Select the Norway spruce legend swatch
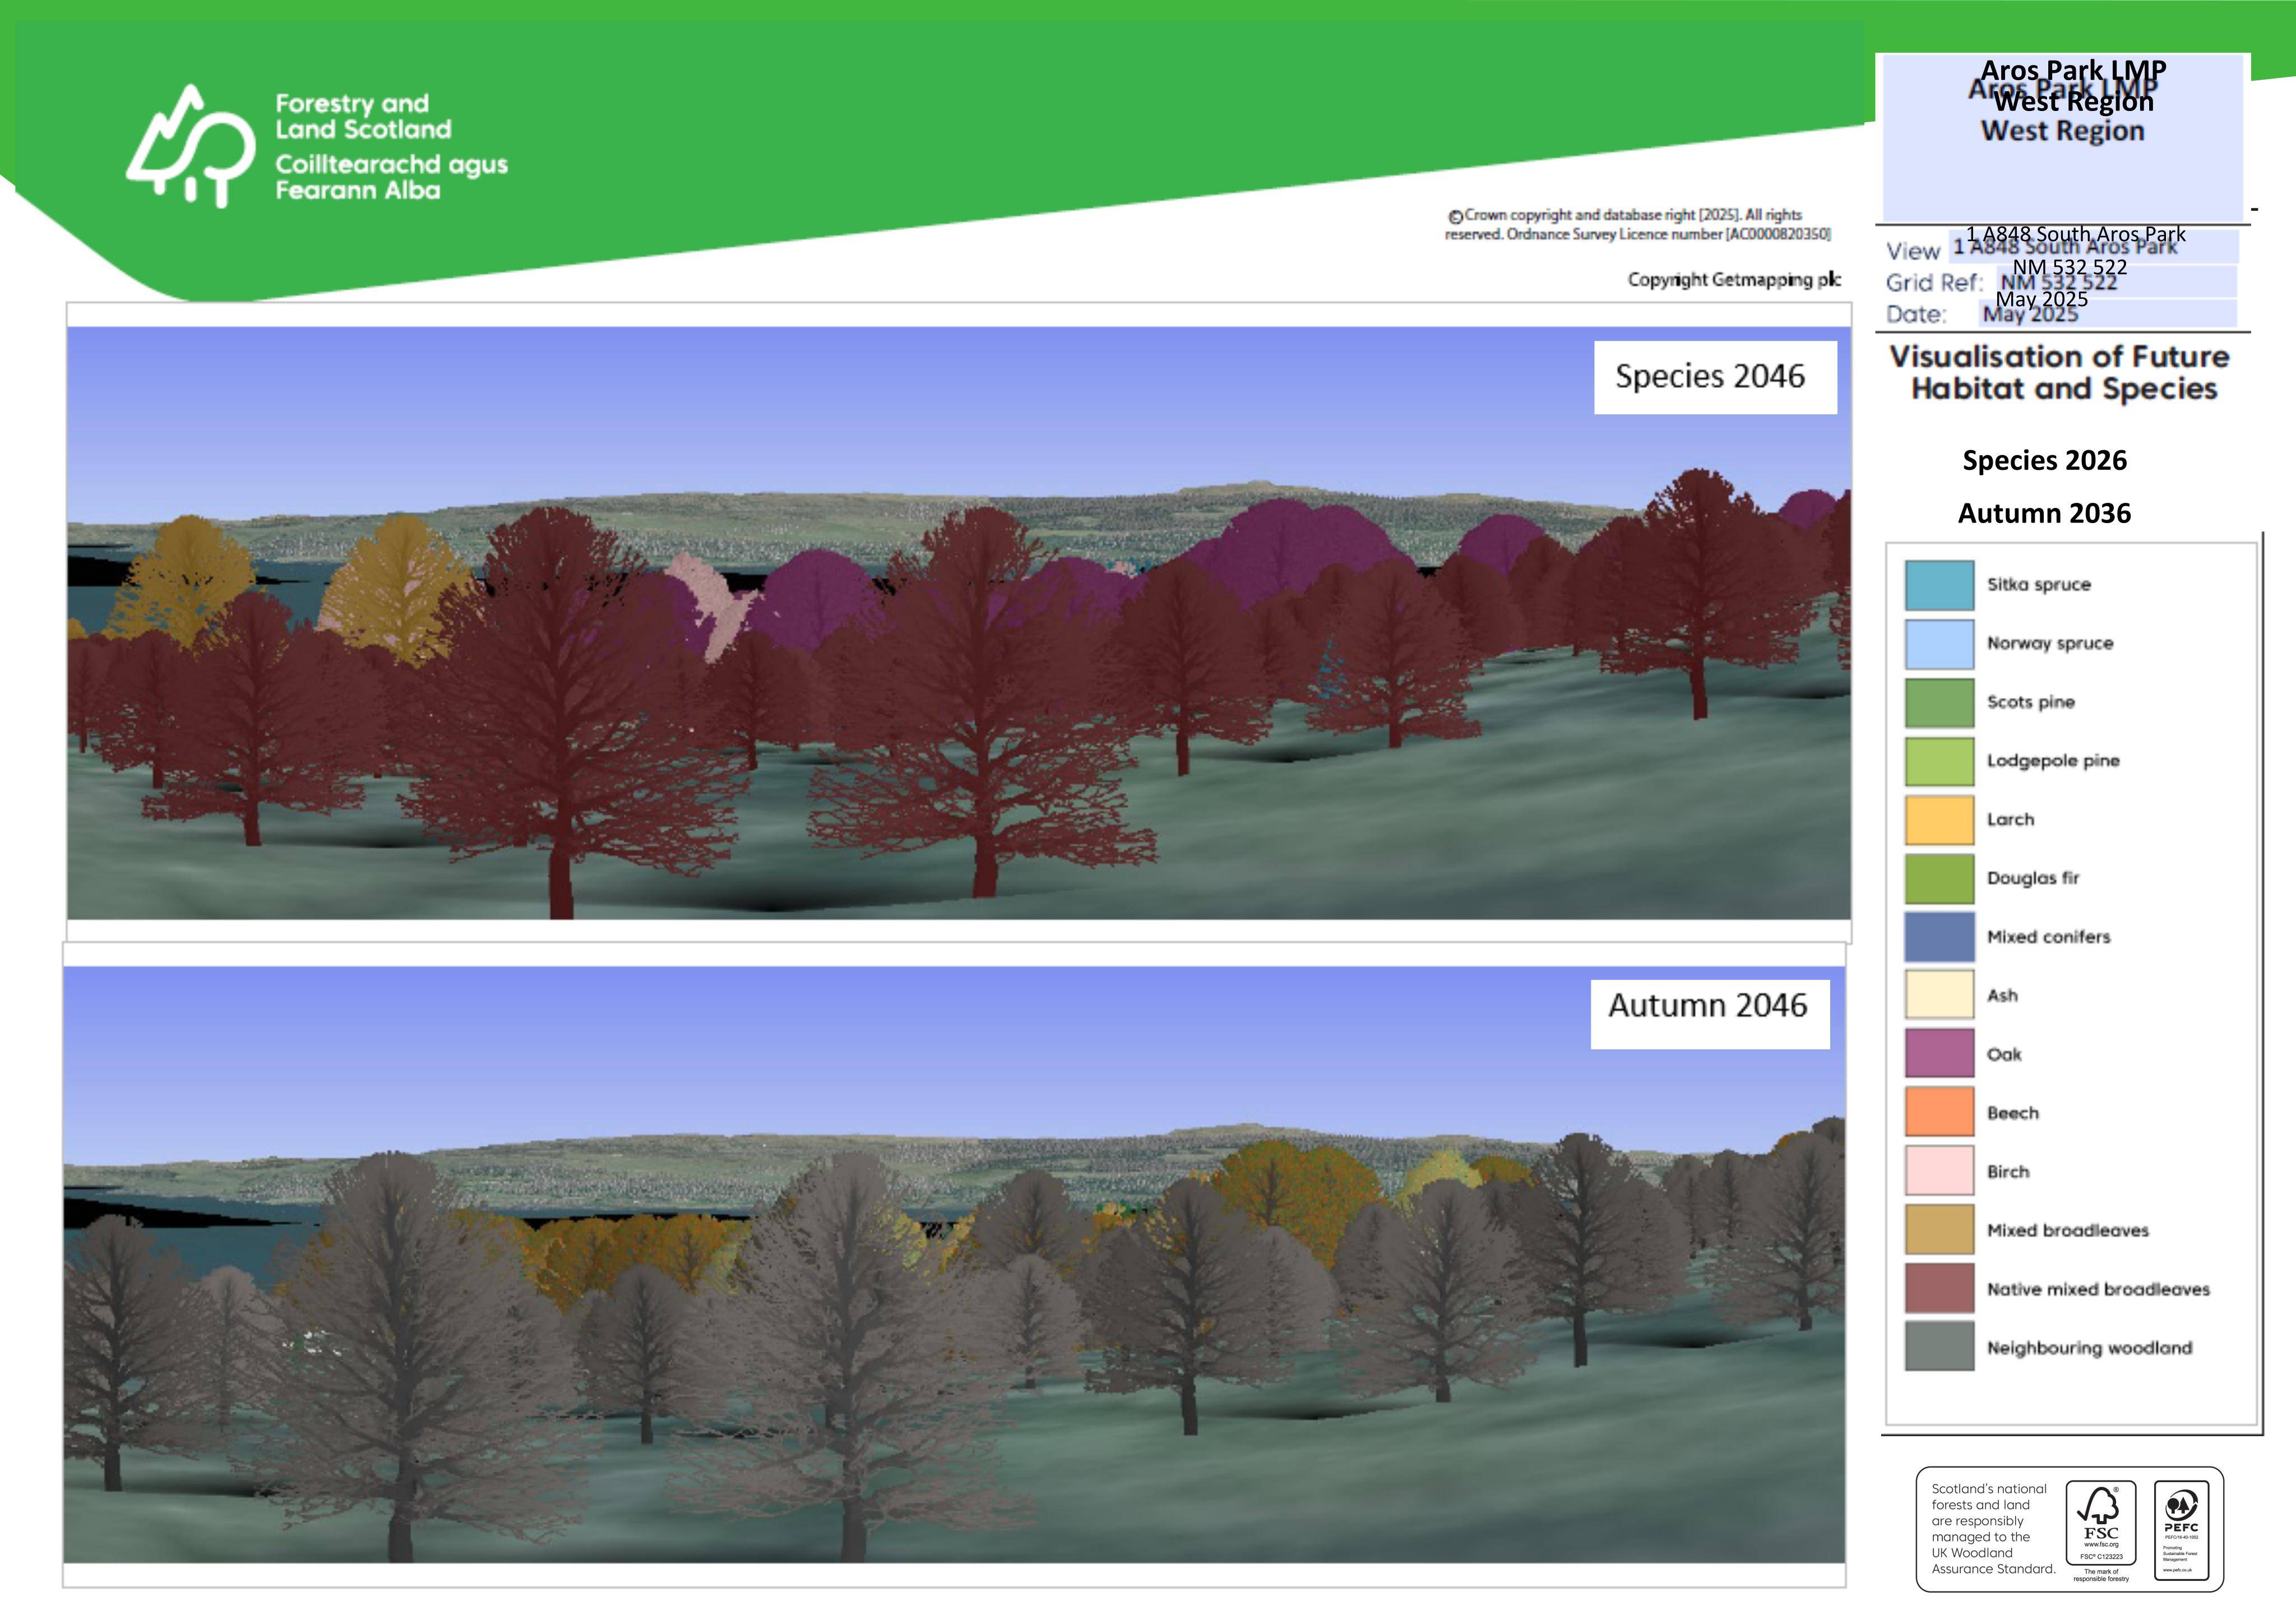The height and width of the screenshot is (1624, 2296). coord(1939,644)
